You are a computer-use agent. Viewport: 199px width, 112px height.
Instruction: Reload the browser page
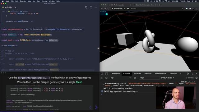click(109, 9)
